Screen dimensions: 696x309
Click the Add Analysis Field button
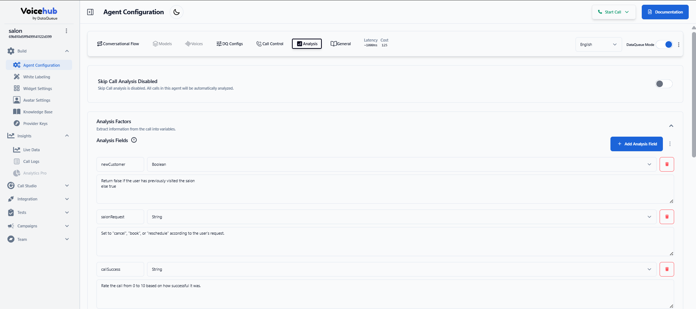click(636, 144)
